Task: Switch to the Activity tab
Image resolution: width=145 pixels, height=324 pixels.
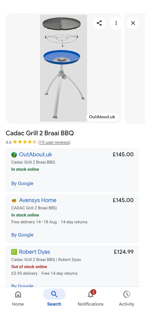Action: point(126,298)
